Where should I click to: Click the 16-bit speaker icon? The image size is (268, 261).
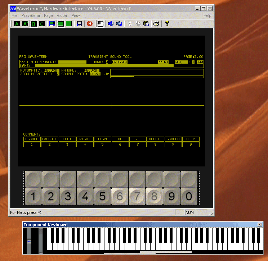tap(119, 23)
